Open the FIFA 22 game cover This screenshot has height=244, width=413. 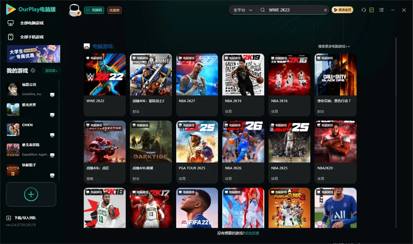197,208
